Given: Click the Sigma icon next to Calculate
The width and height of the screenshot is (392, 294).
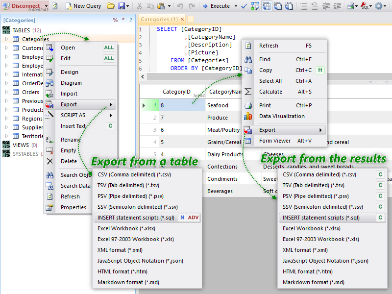Looking at the screenshot, I should point(248,92).
